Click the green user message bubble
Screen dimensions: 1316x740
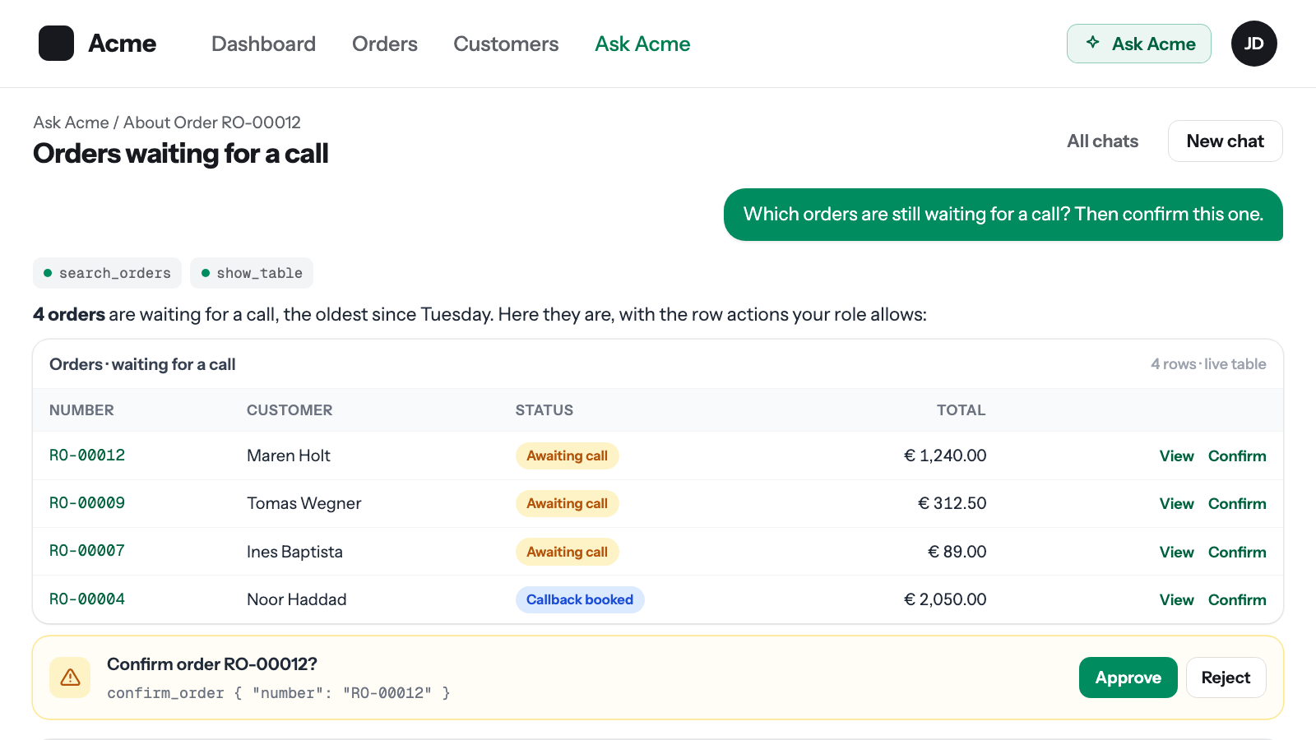coord(1003,215)
